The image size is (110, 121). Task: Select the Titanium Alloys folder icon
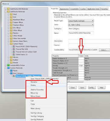pos(11,25)
